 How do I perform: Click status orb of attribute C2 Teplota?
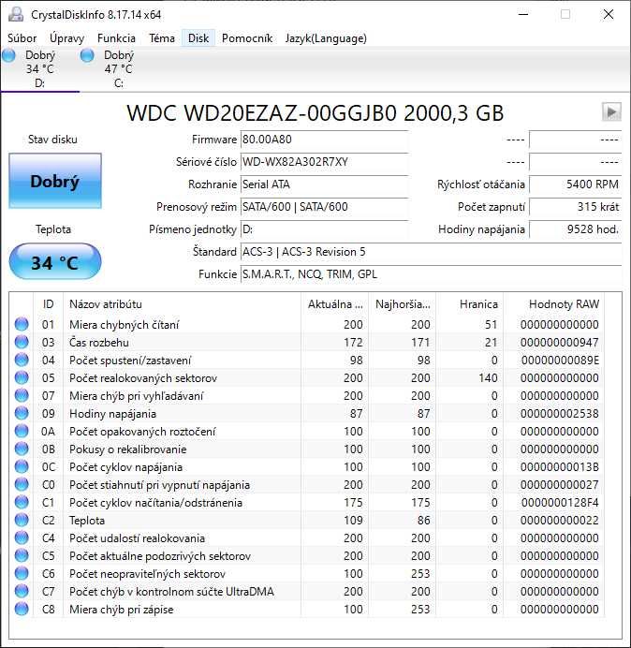(22, 521)
